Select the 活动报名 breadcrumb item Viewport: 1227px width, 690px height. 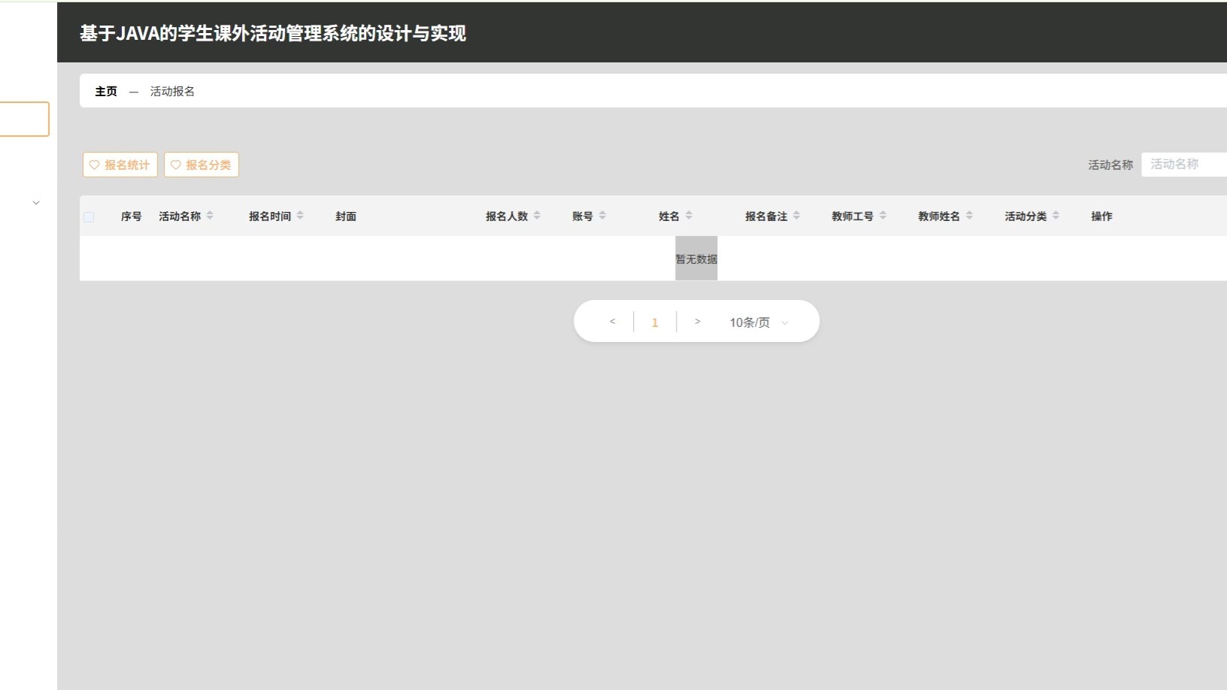[172, 90]
